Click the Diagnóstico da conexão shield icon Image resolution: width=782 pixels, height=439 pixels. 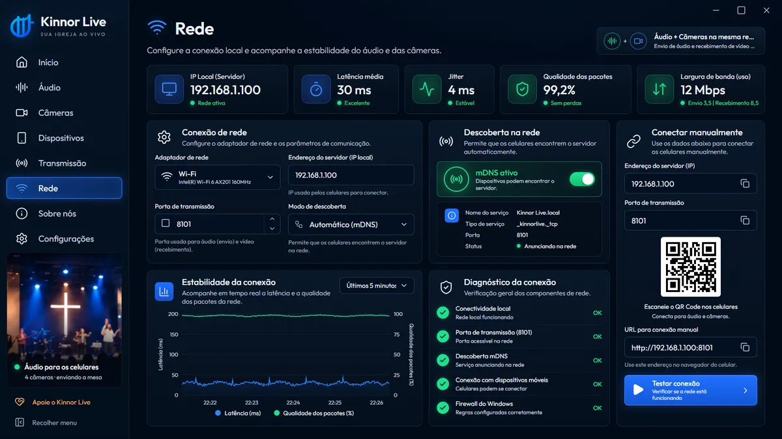coord(446,287)
